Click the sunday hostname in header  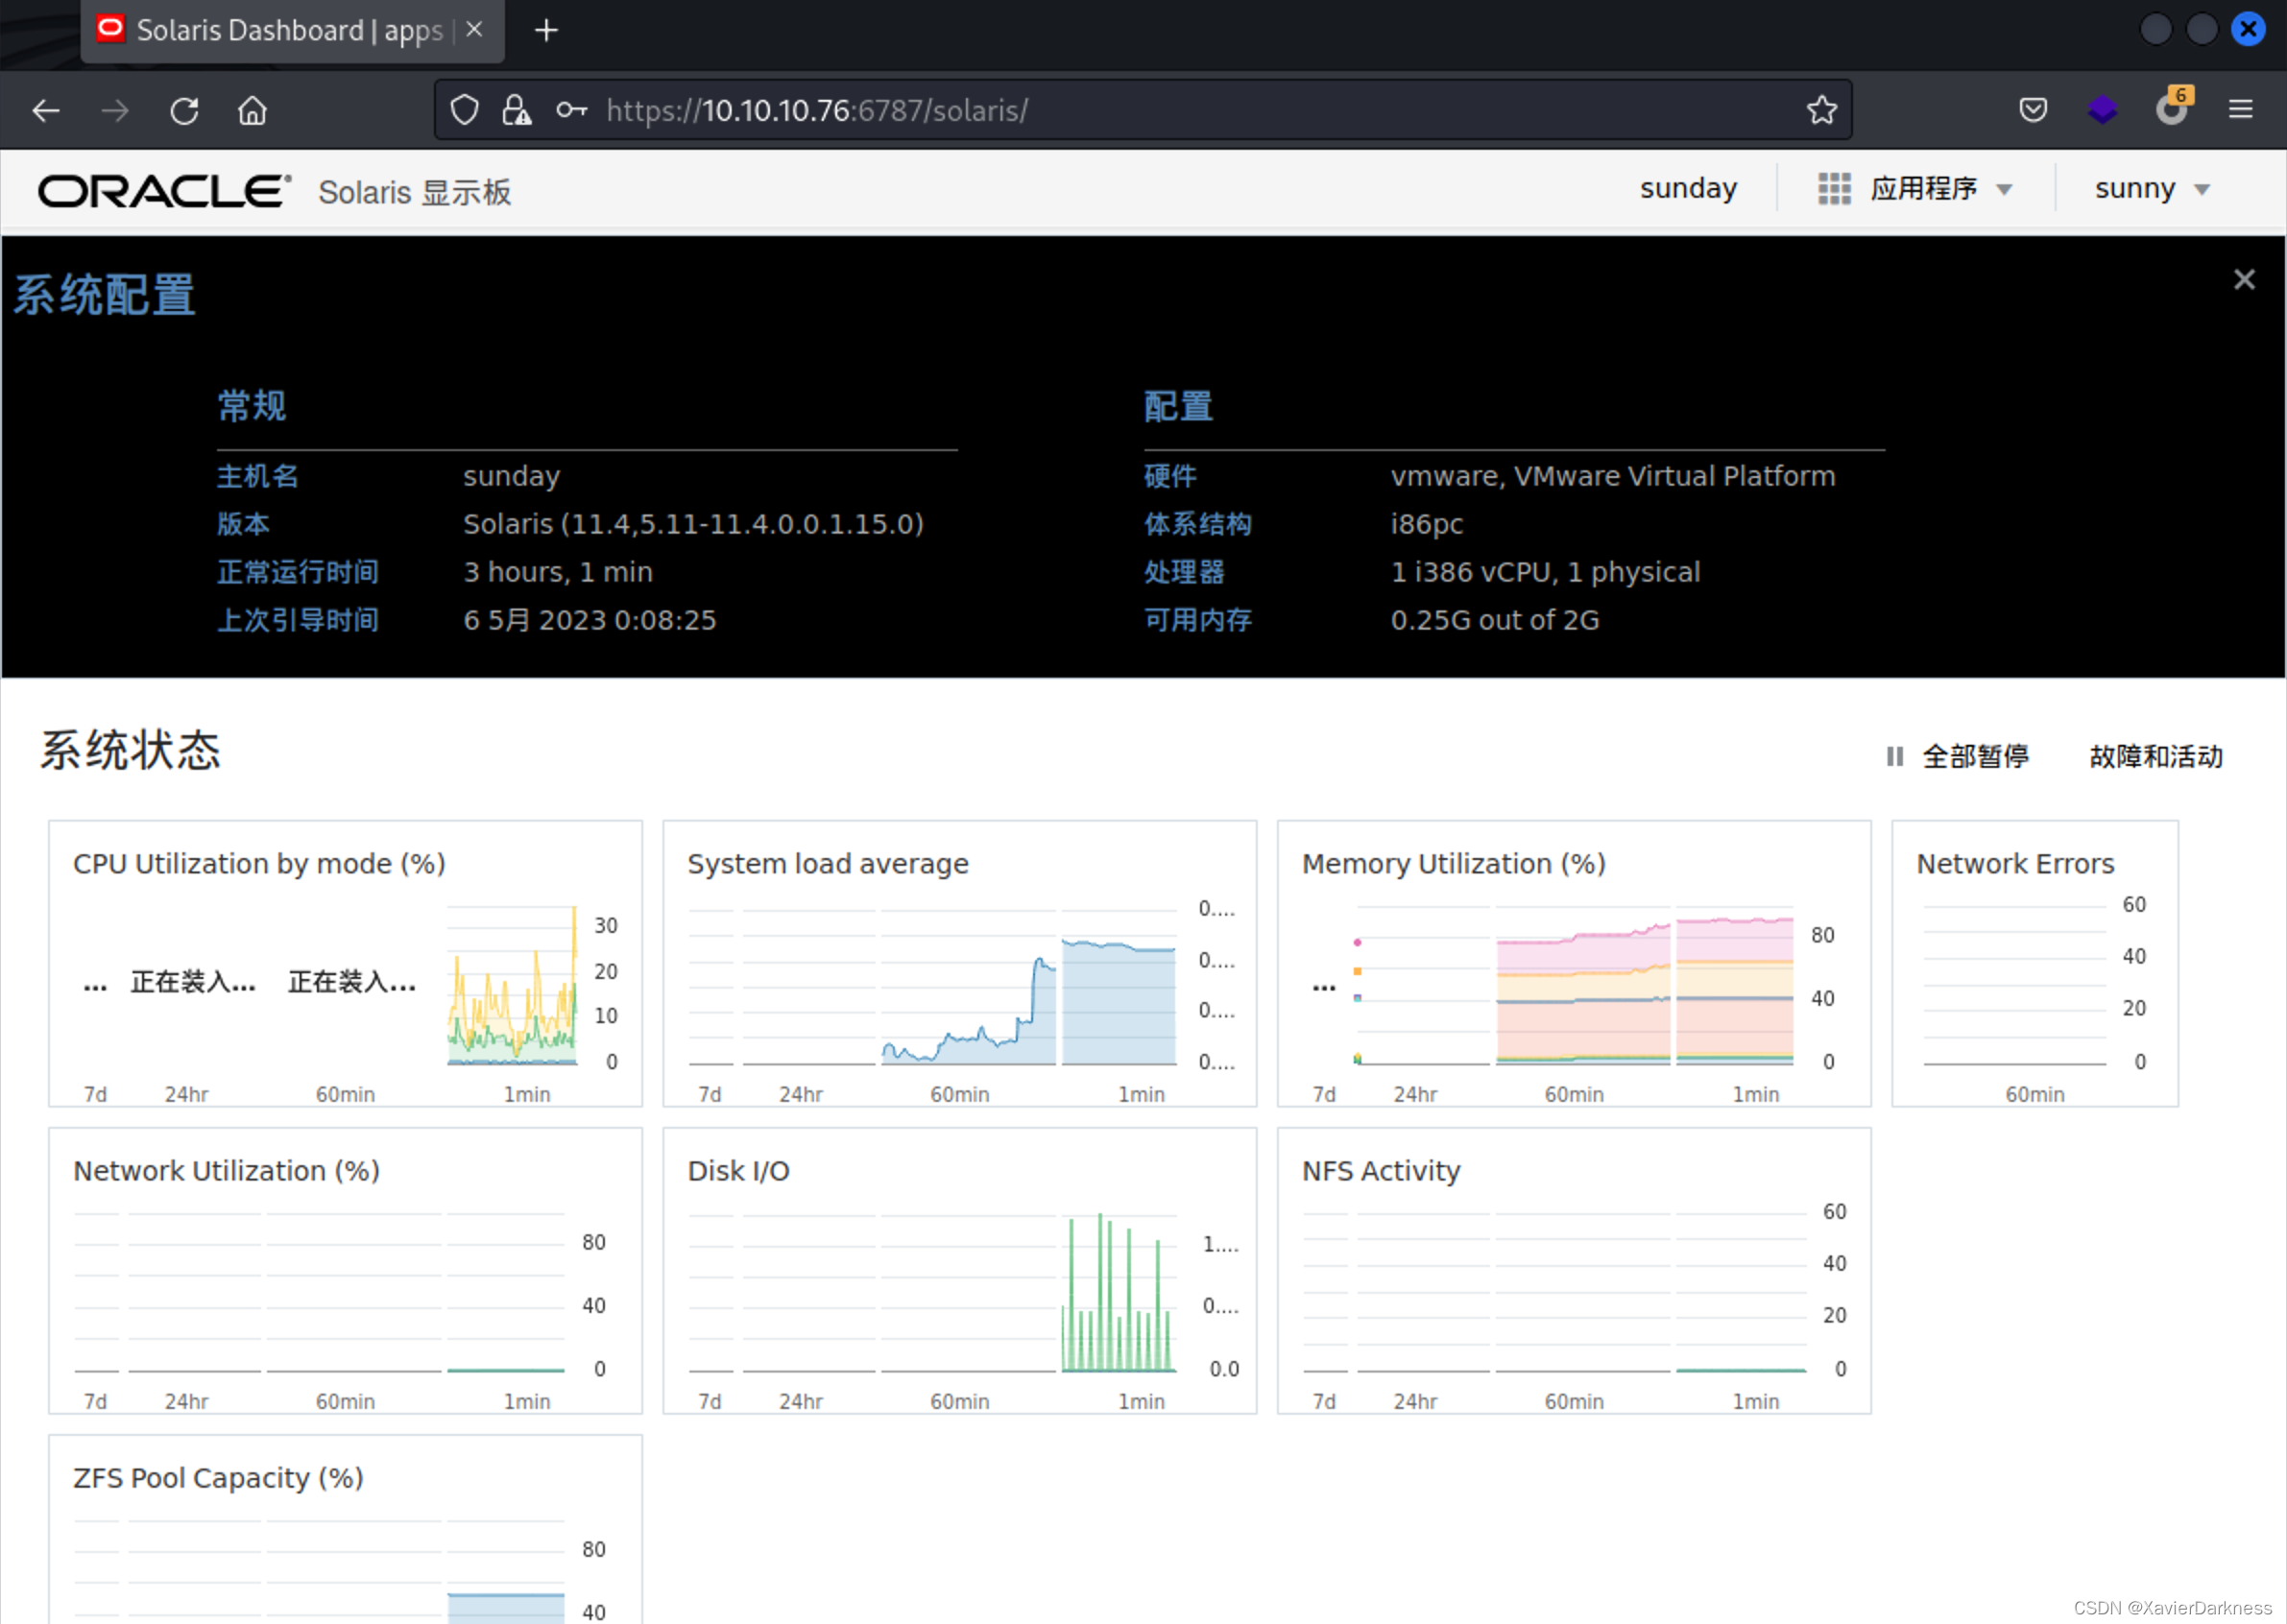[x=1689, y=189]
